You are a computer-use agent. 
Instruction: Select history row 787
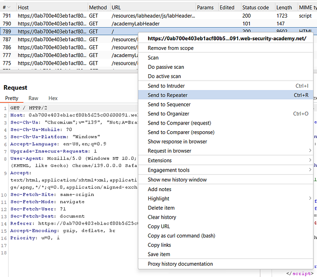tap(69, 39)
